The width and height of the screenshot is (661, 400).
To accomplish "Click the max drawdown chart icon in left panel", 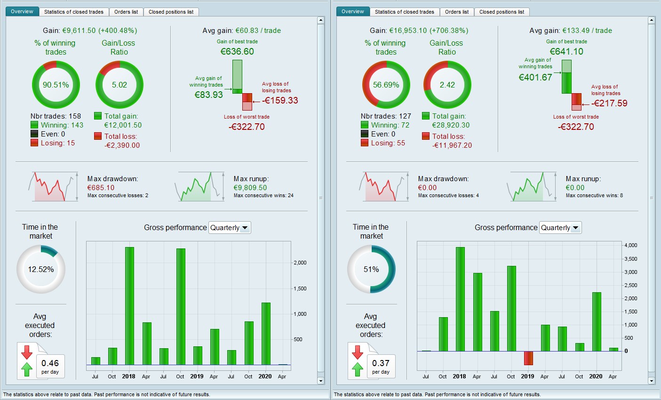I will (54, 187).
